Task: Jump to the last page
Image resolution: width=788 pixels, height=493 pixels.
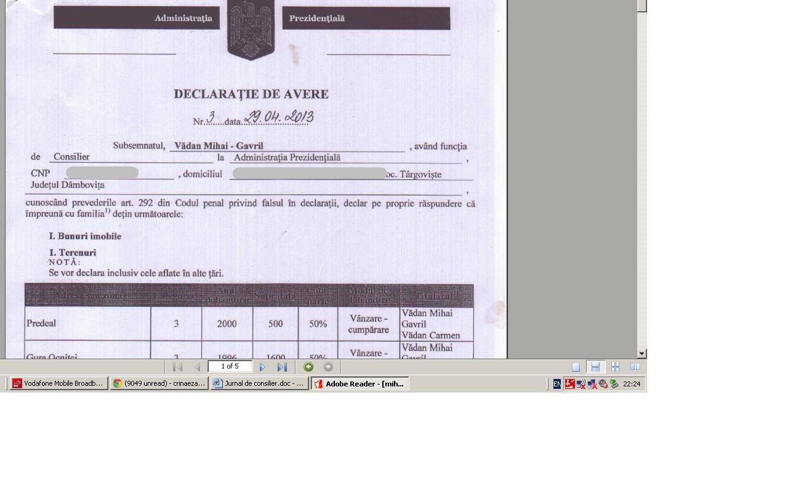Action: 282,367
